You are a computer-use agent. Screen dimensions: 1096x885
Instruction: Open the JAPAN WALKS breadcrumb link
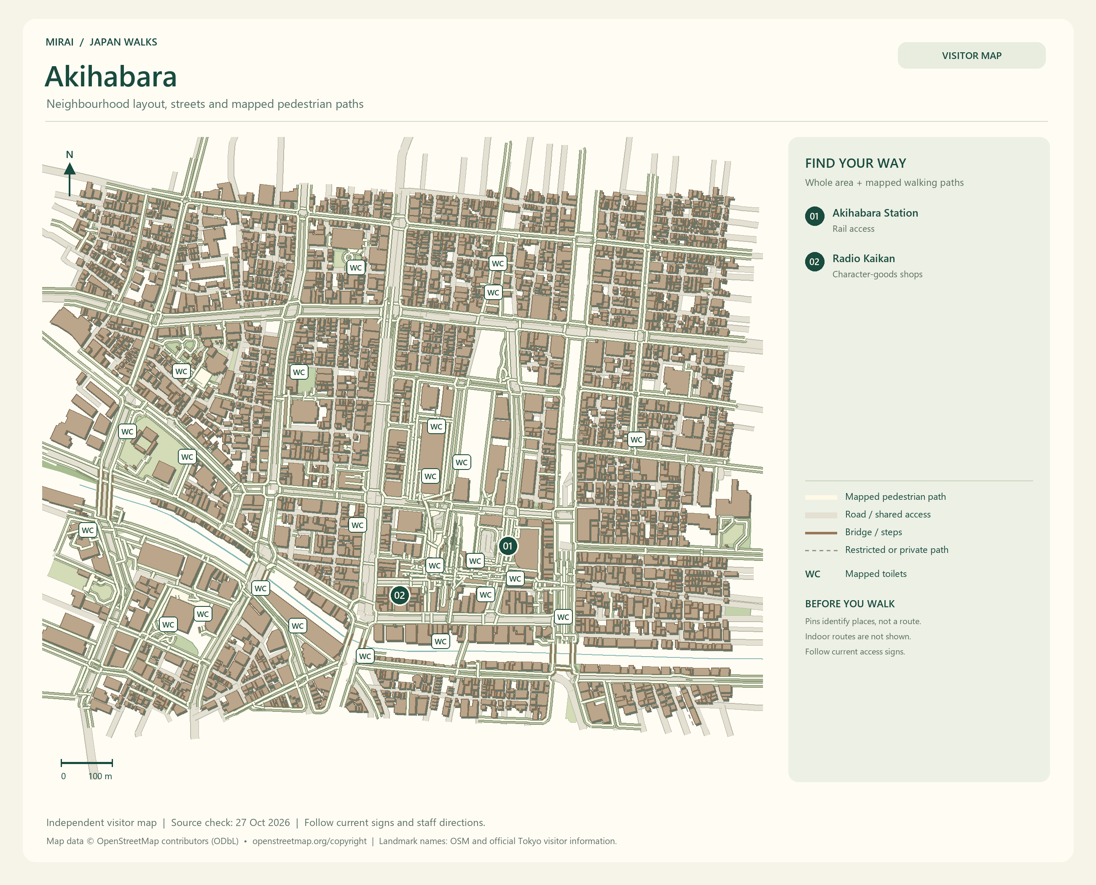(x=124, y=42)
